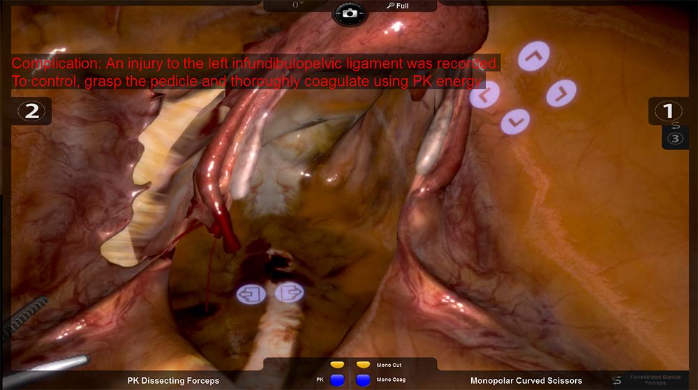698x390 pixels.
Task: Select arm number 1 indicator
Action: click(x=668, y=111)
